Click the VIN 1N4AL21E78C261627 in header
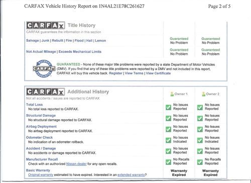 121,6
